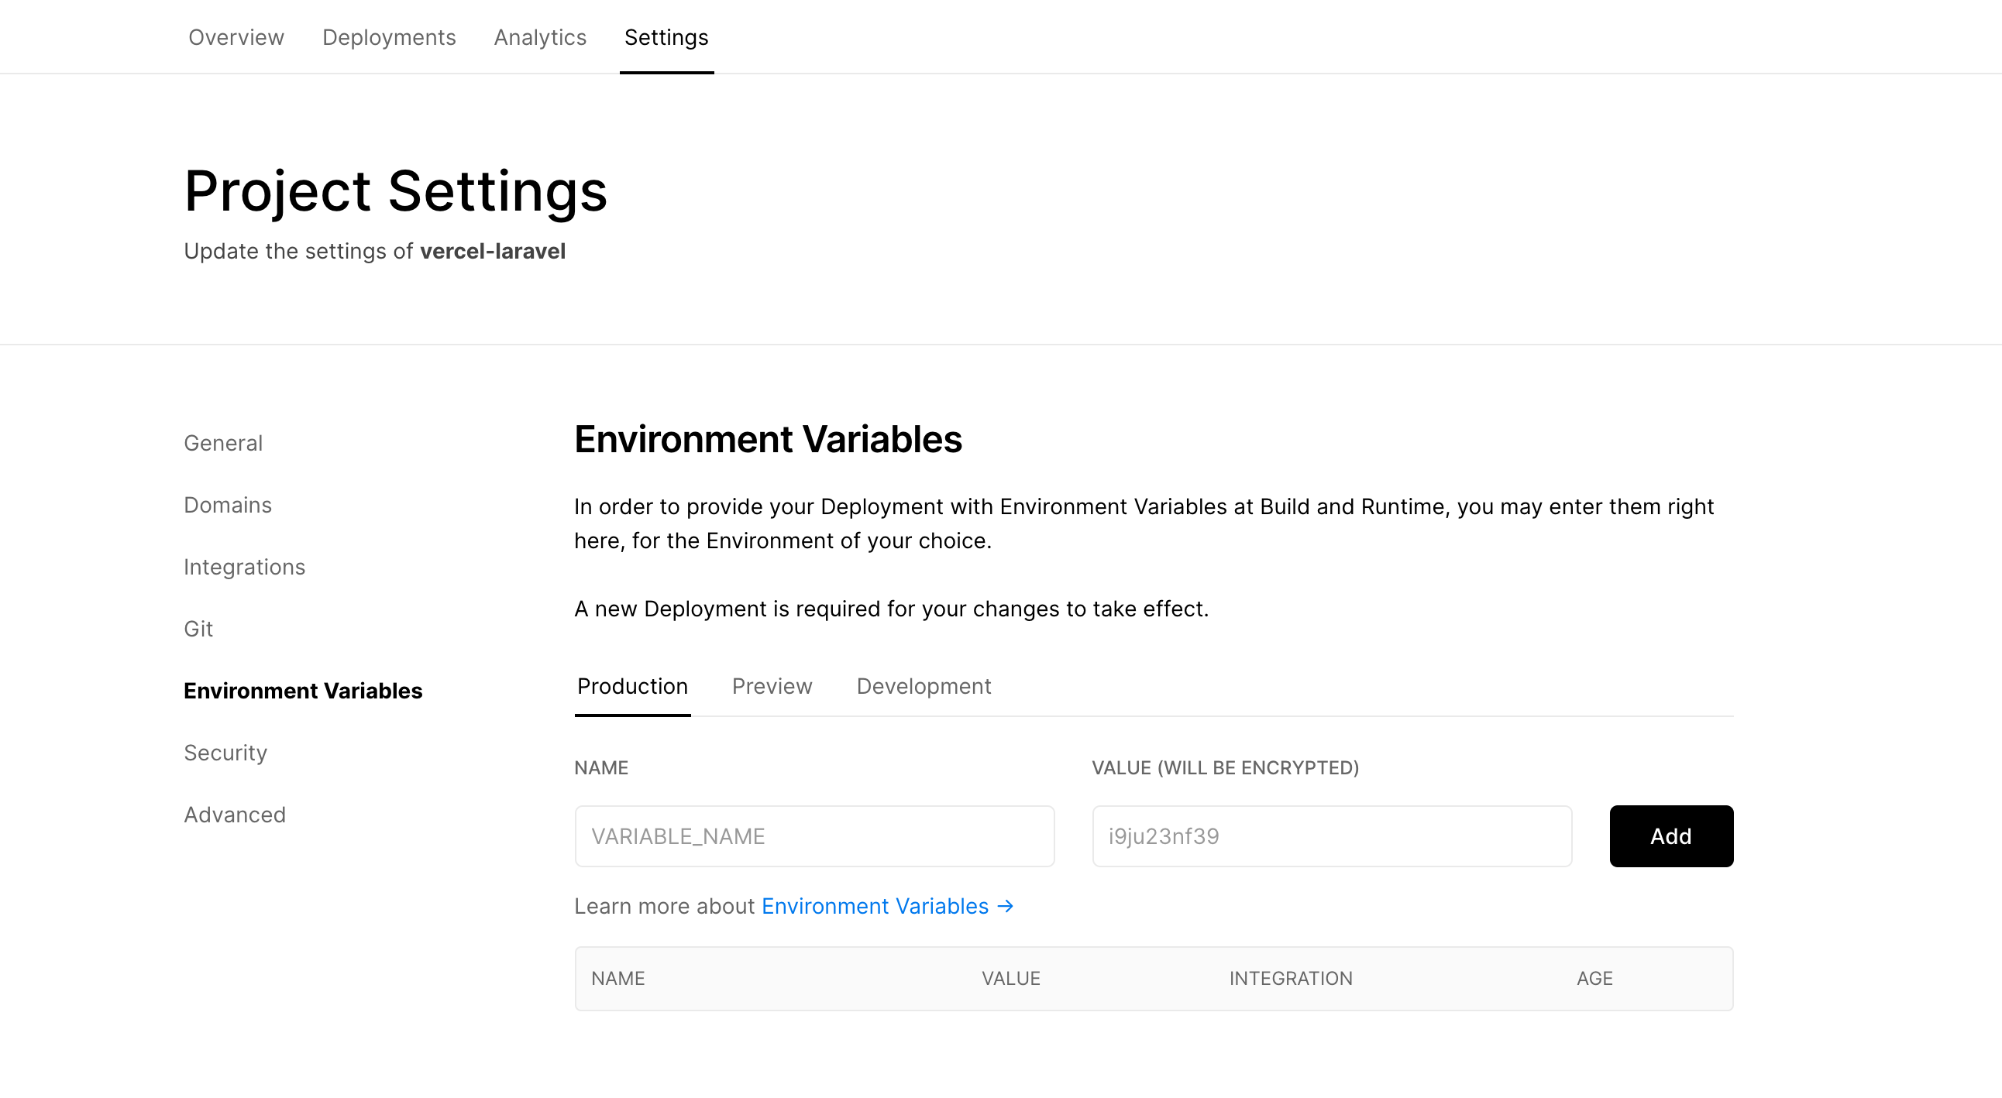Click the Deployments navigation tab
The width and height of the screenshot is (2002, 1098).
pyautogui.click(x=388, y=38)
